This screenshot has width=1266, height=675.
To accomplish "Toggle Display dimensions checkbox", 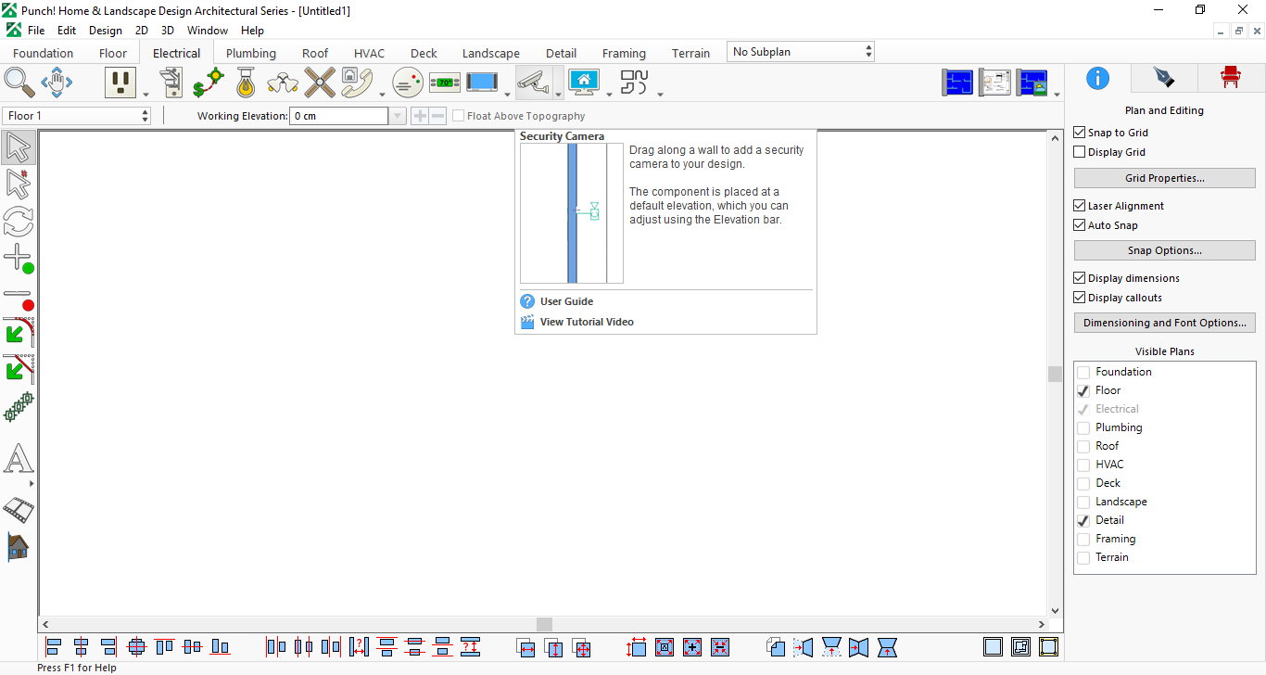I will tap(1079, 278).
